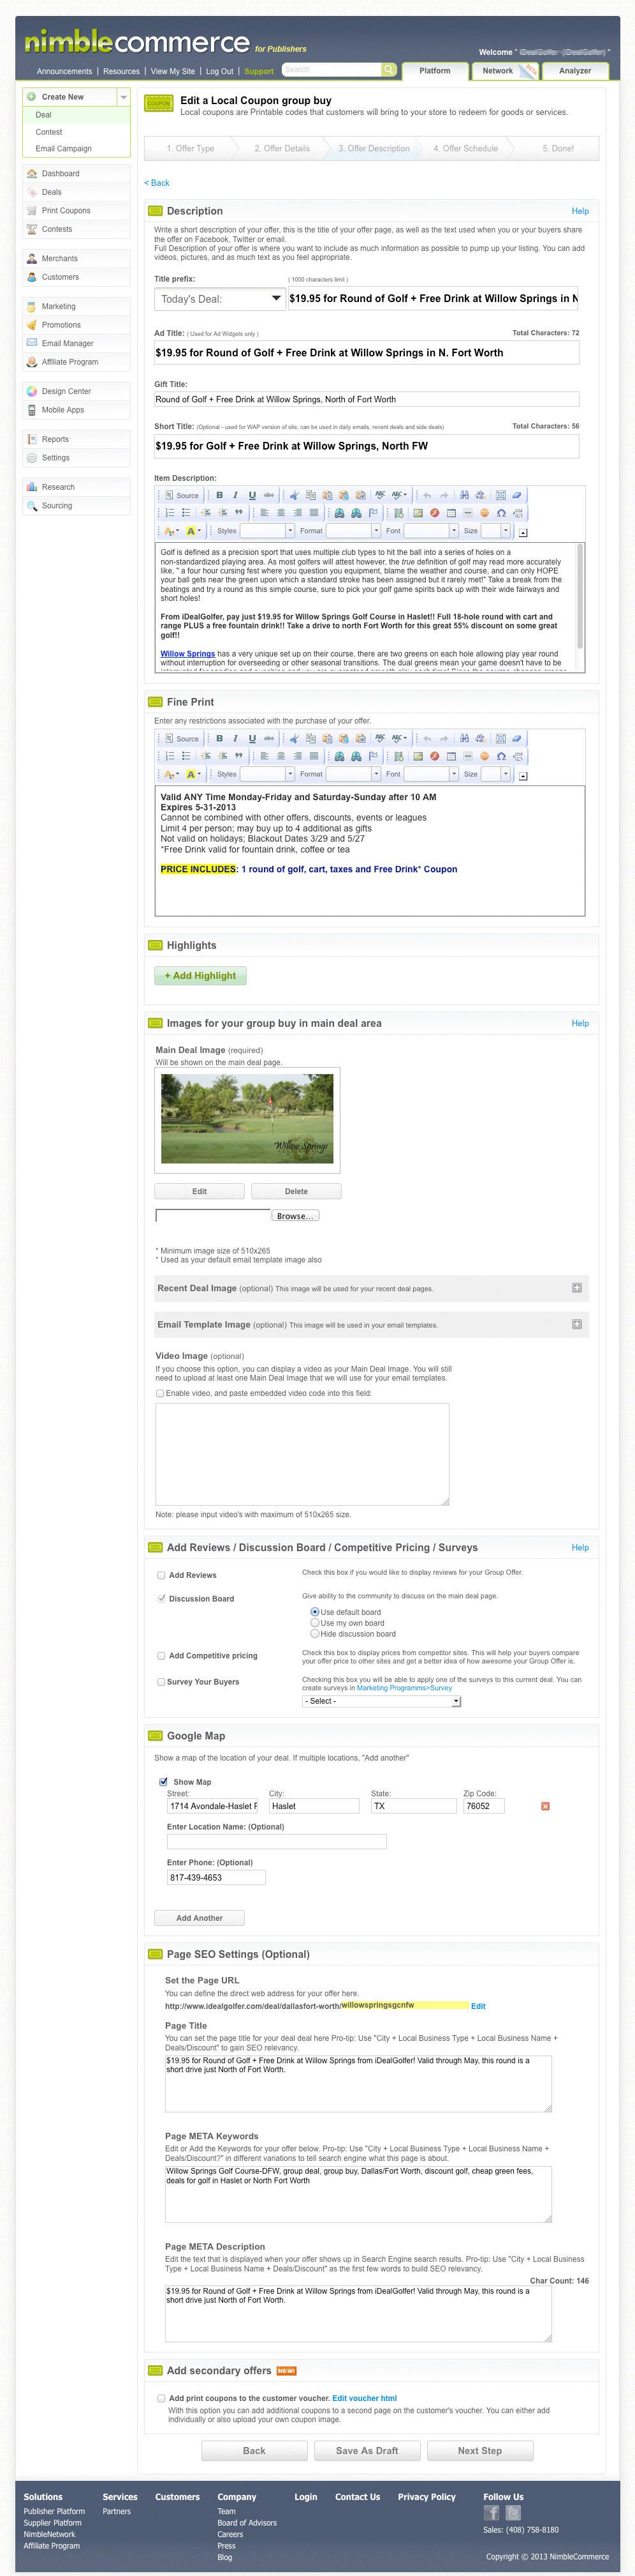The image size is (635, 2576).
Task: Open text color picker in Item Description editor
Action: 171,531
